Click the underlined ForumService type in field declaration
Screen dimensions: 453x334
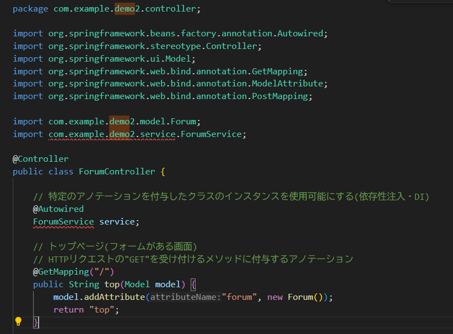(63, 222)
